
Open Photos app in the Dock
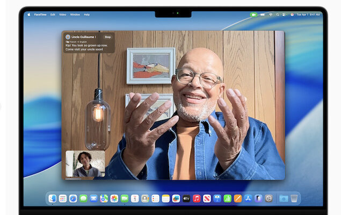[114, 198]
